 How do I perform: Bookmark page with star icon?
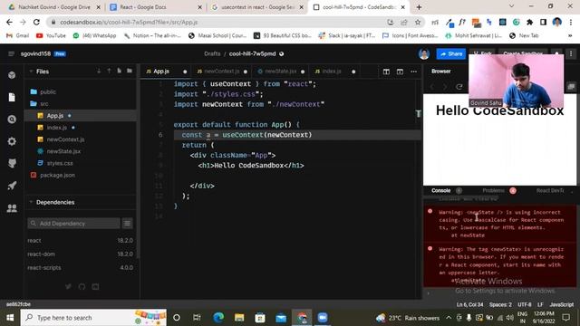[418, 22]
